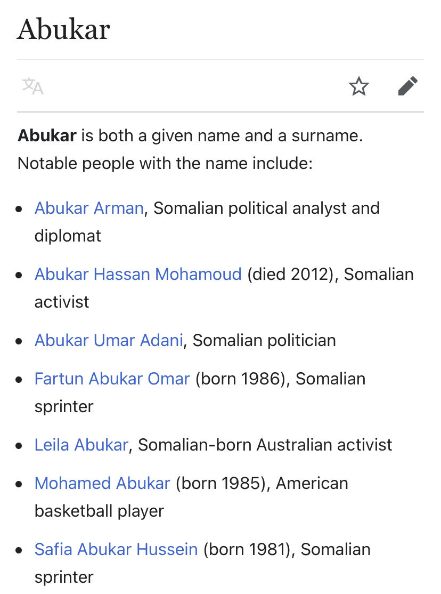Edit the page using the pencil icon

coord(407,86)
